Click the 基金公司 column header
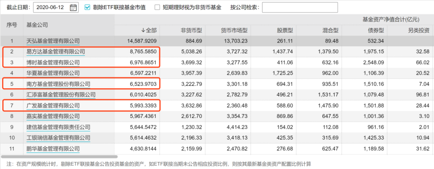 tap(37, 25)
